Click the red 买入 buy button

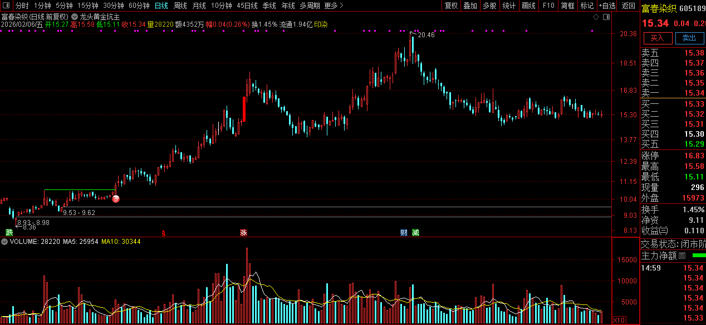pyautogui.click(x=658, y=38)
